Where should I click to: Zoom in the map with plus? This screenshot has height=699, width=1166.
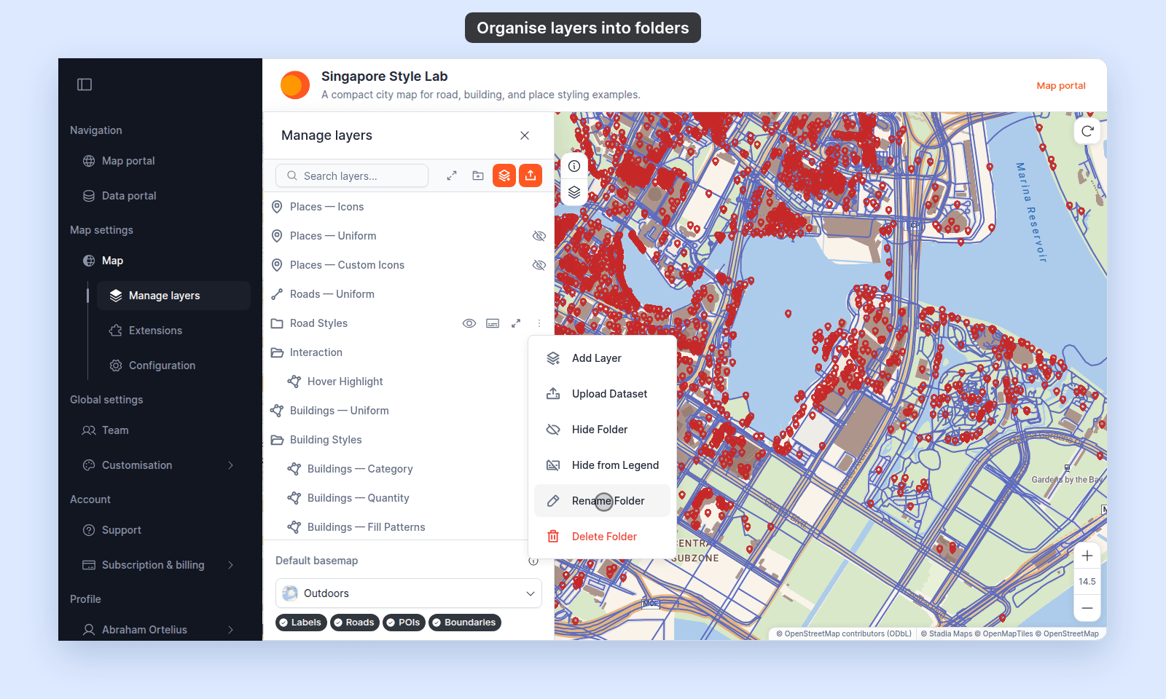[1087, 556]
